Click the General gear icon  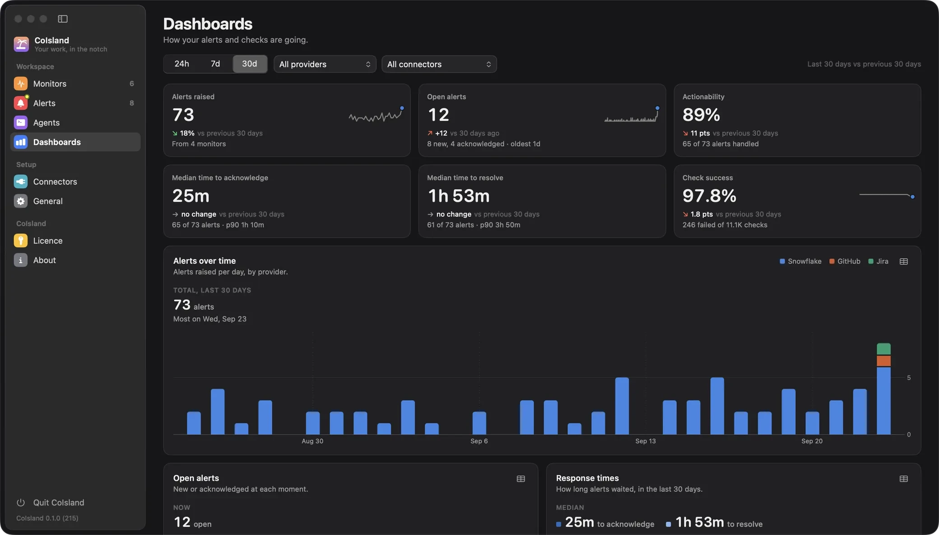click(21, 201)
